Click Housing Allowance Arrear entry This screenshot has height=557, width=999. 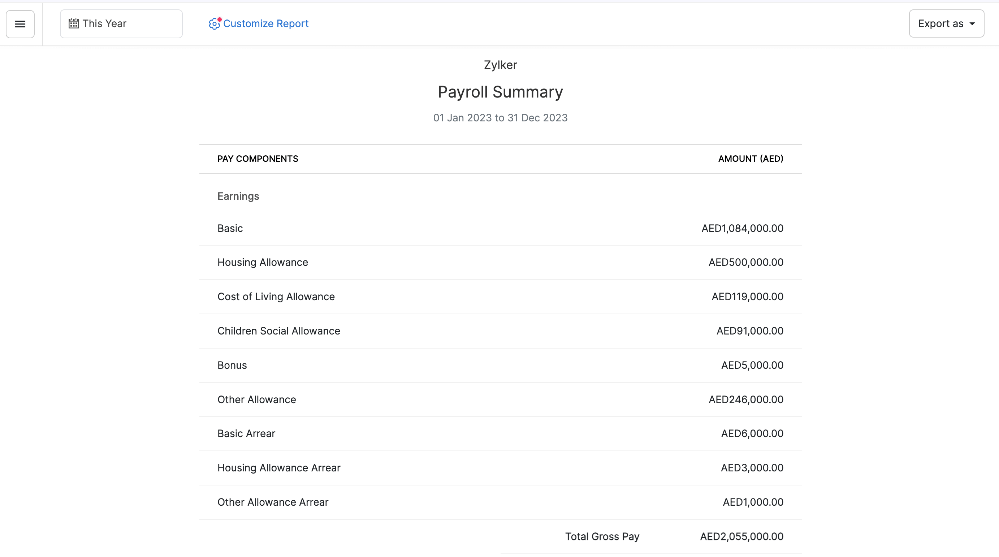(x=278, y=468)
